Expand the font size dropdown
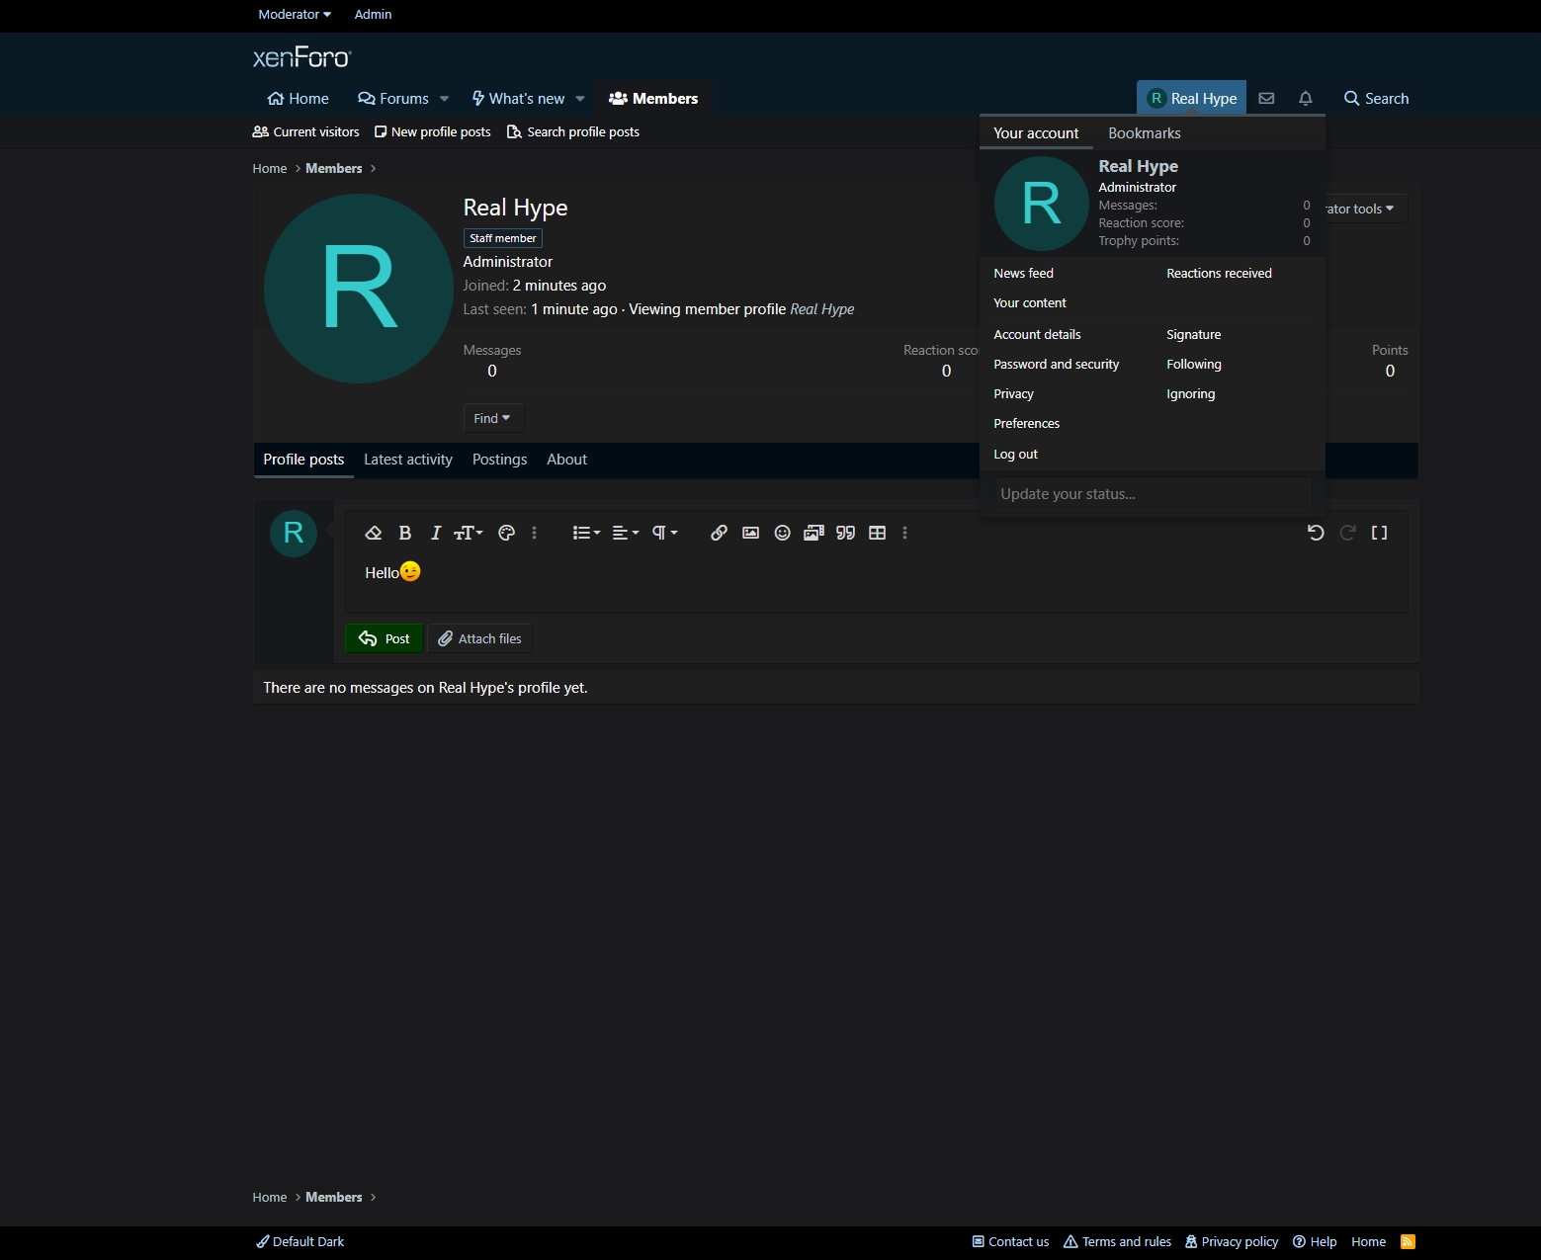 pyautogui.click(x=468, y=533)
